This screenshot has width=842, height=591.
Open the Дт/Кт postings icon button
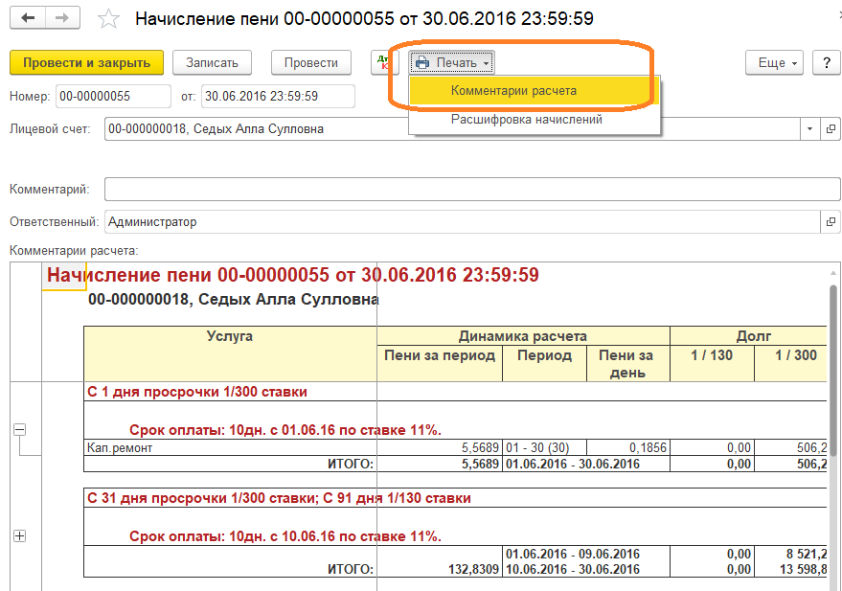pos(384,63)
